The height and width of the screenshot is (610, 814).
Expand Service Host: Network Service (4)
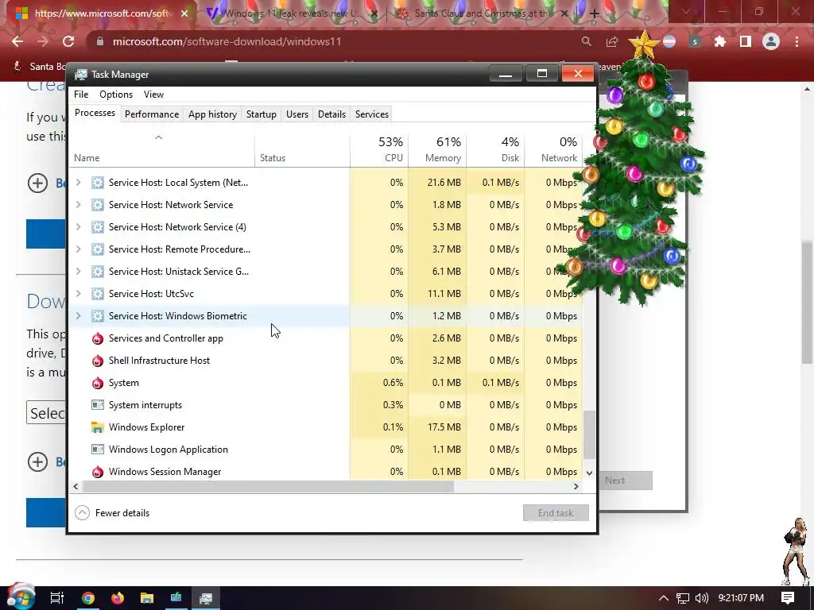(79, 227)
